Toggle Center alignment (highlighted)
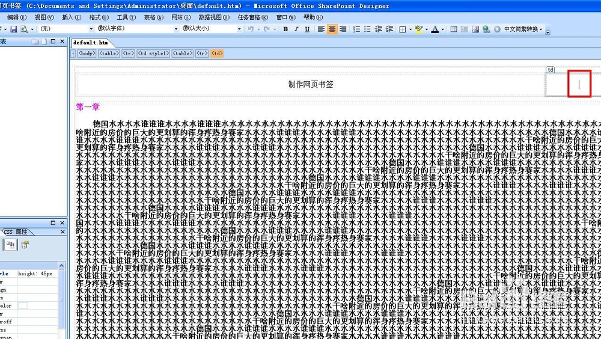The height and width of the screenshot is (339, 601). [x=332, y=29]
